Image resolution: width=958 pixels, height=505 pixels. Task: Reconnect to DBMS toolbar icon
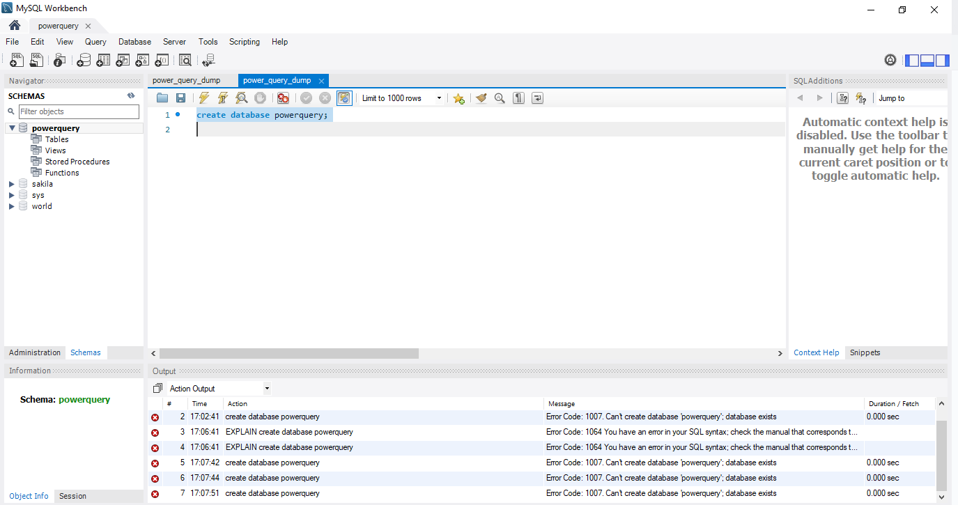208,61
